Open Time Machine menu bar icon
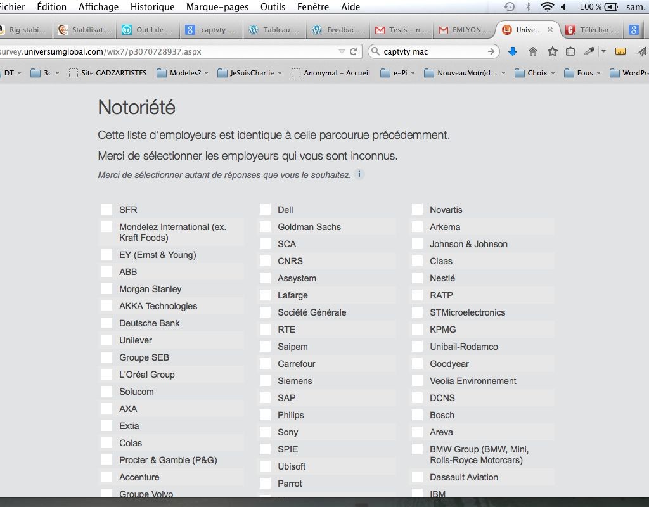 (x=510, y=6)
